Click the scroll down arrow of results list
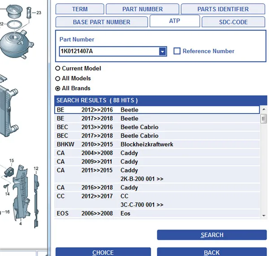Viewport: 269px width, 256px height. pos(264,216)
